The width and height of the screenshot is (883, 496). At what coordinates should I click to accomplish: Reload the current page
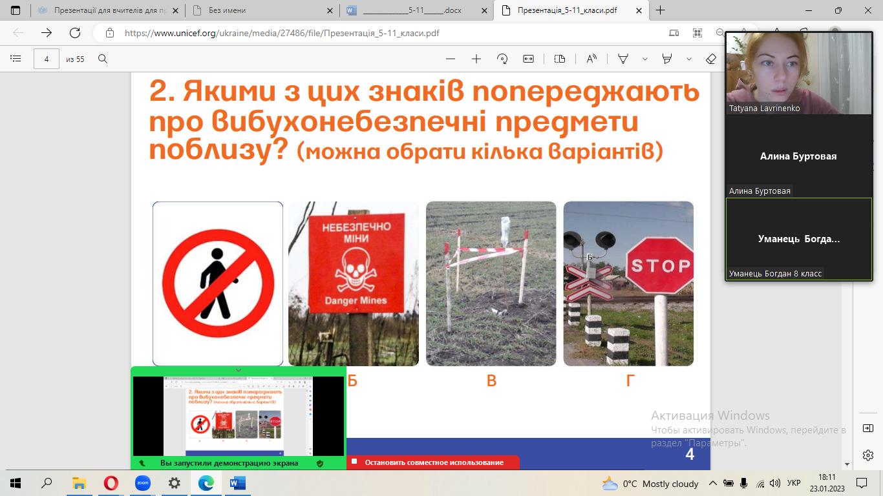[x=75, y=33]
